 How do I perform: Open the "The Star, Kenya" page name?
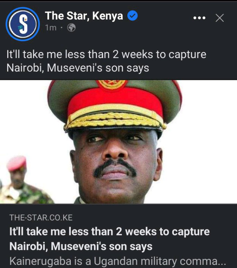[x=84, y=16]
